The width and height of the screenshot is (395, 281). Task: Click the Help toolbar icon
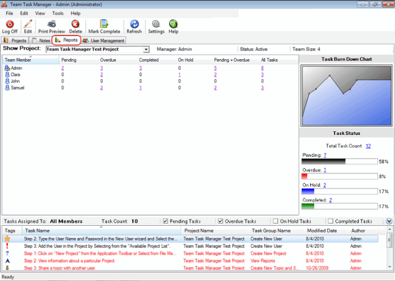pyautogui.click(x=173, y=25)
